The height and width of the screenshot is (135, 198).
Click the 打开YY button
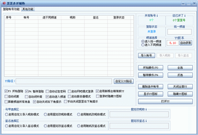point(165,101)
